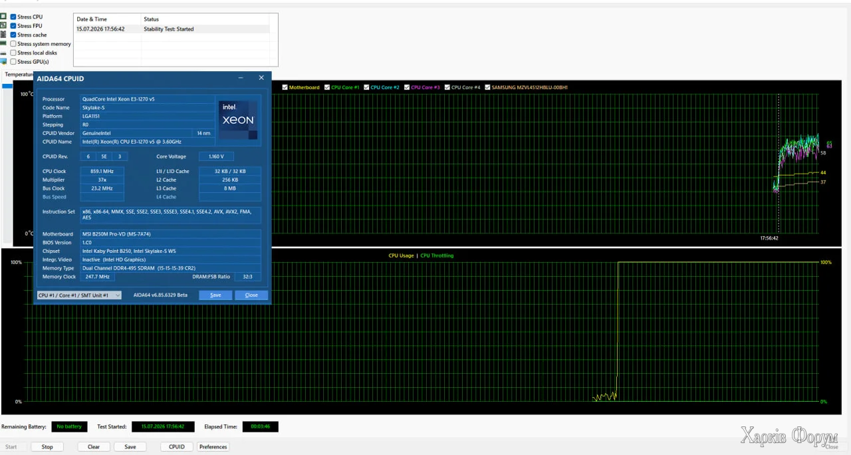Enable the Stress GPU(s) checkbox
The width and height of the screenshot is (851, 455).
point(13,61)
